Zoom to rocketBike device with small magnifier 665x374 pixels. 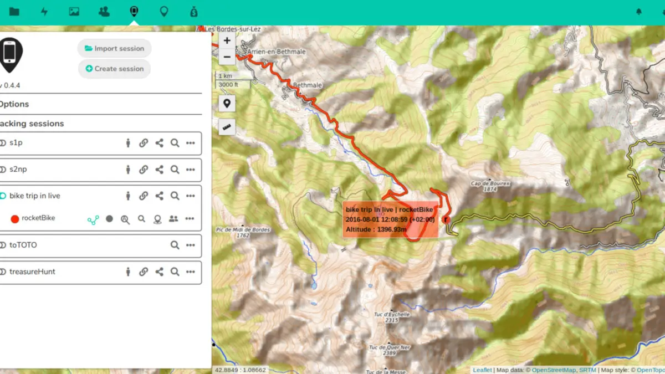141,219
